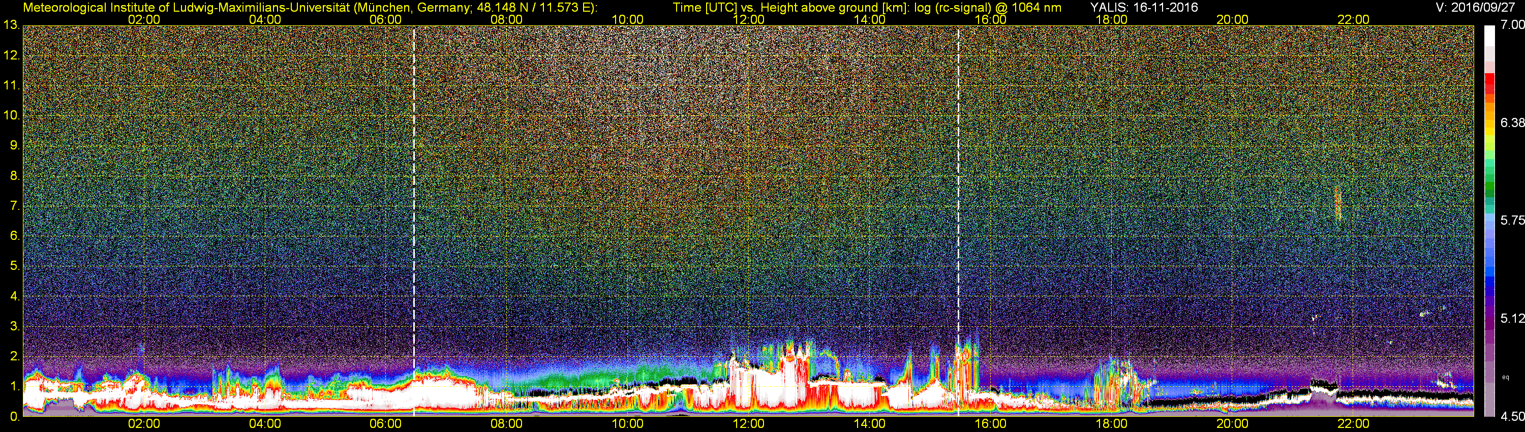Click the 10:00 label on the top time axis
The image size is (1525, 432).
click(627, 19)
